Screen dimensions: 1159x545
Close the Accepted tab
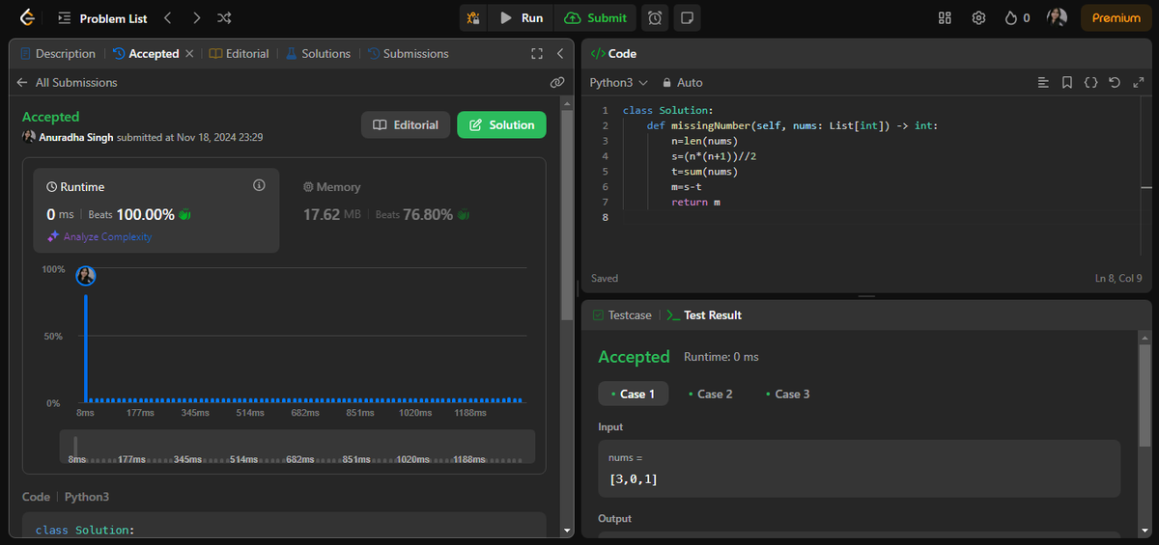pyautogui.click(x=189, y=54)
